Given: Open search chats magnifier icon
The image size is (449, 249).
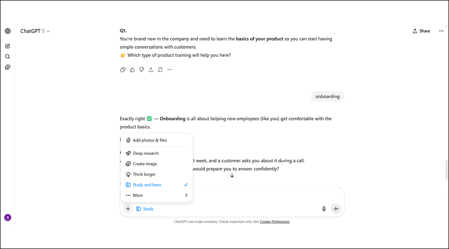Looking at the screenshot, I should coord(7,56).
